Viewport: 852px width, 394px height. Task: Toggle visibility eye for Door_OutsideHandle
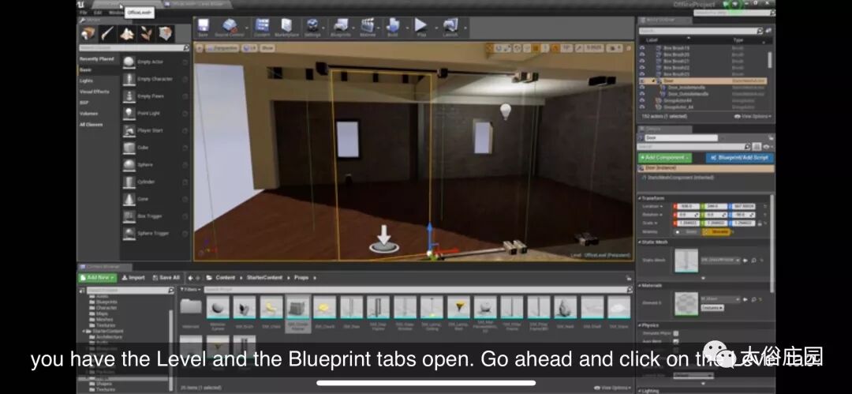click(642, 94)
